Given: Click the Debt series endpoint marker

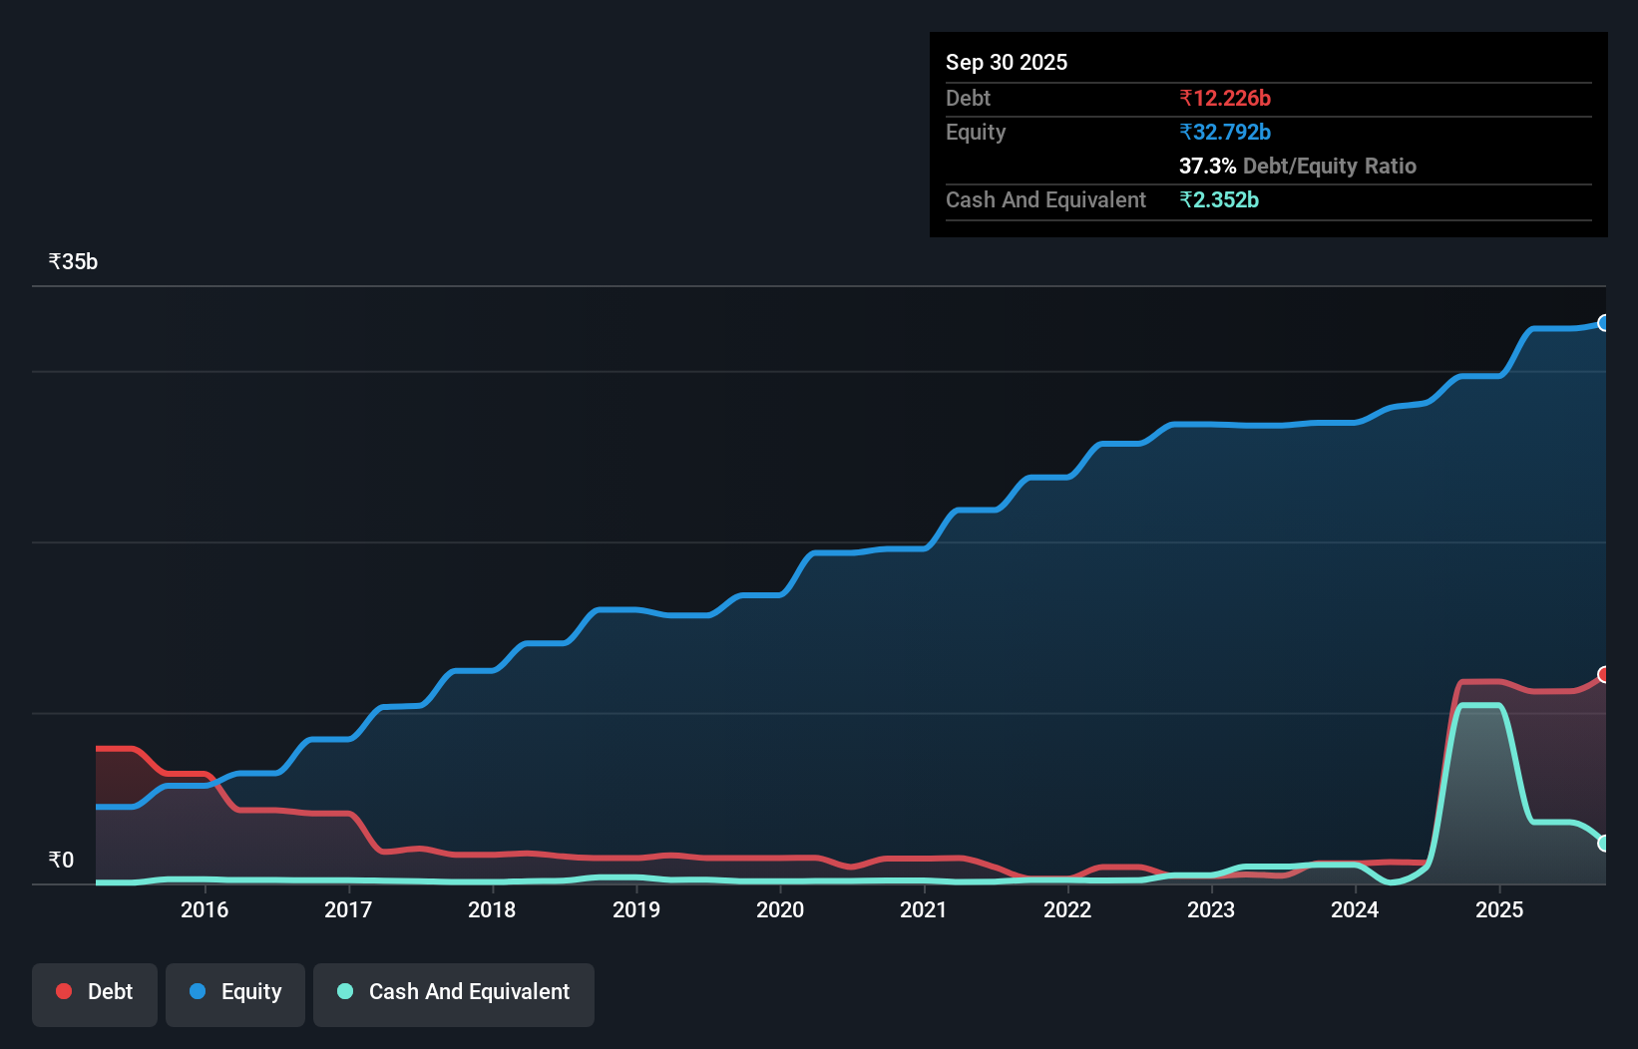Looking at the screenshot, I should click(1603, 674).
